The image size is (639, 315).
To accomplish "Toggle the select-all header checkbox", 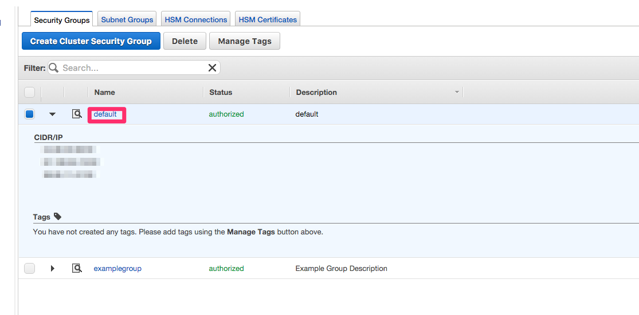I will [30, 92].
